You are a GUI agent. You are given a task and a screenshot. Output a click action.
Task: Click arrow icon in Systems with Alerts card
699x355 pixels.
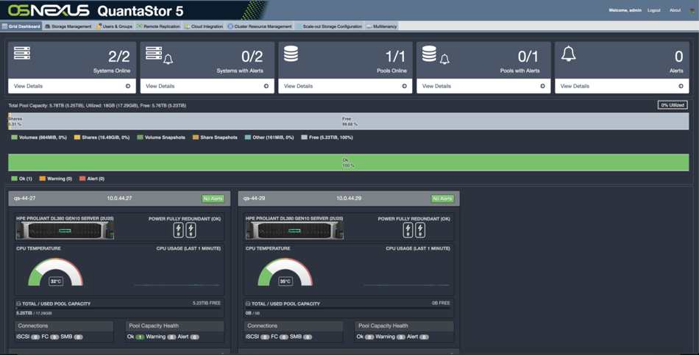tap(266, 86)
